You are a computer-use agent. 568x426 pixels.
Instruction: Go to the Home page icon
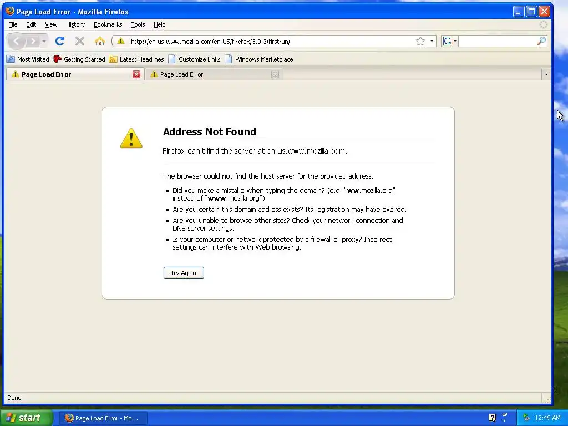pos(100,41)
